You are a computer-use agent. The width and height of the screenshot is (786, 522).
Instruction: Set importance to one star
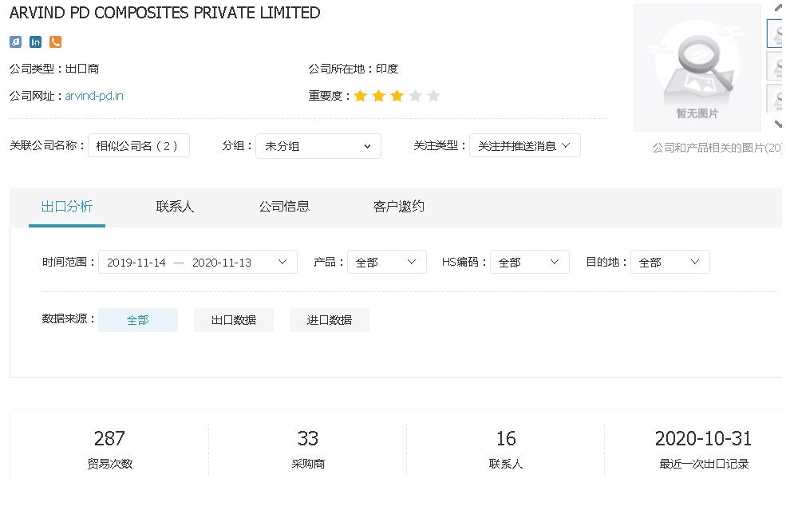point(361,96)
